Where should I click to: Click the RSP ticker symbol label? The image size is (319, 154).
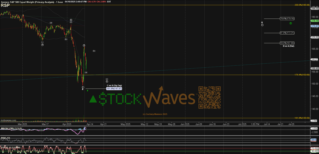tap(5, 5)
